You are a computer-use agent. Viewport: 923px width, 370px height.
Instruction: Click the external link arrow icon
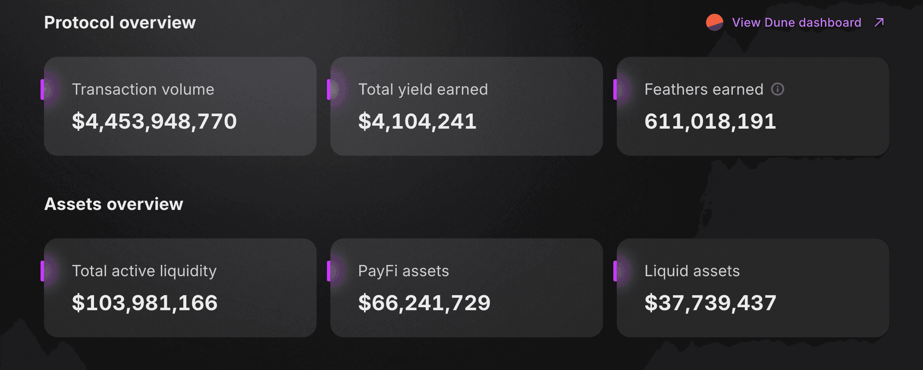tap(879, 22)
